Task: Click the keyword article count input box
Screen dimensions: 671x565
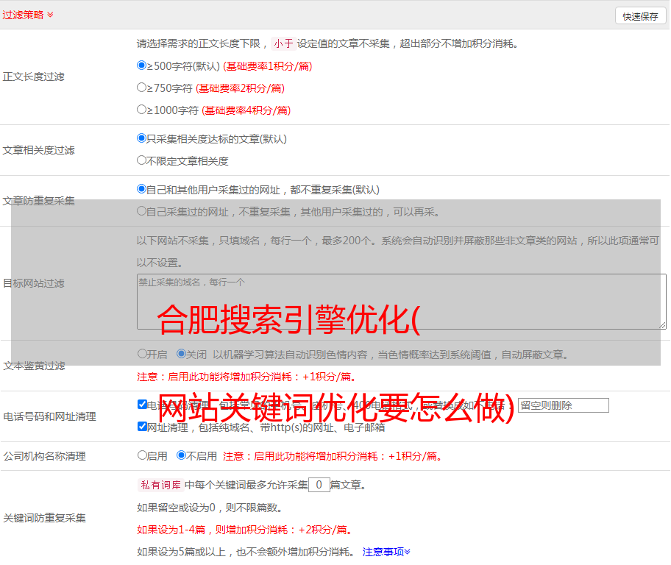Action: pos(319,485)
